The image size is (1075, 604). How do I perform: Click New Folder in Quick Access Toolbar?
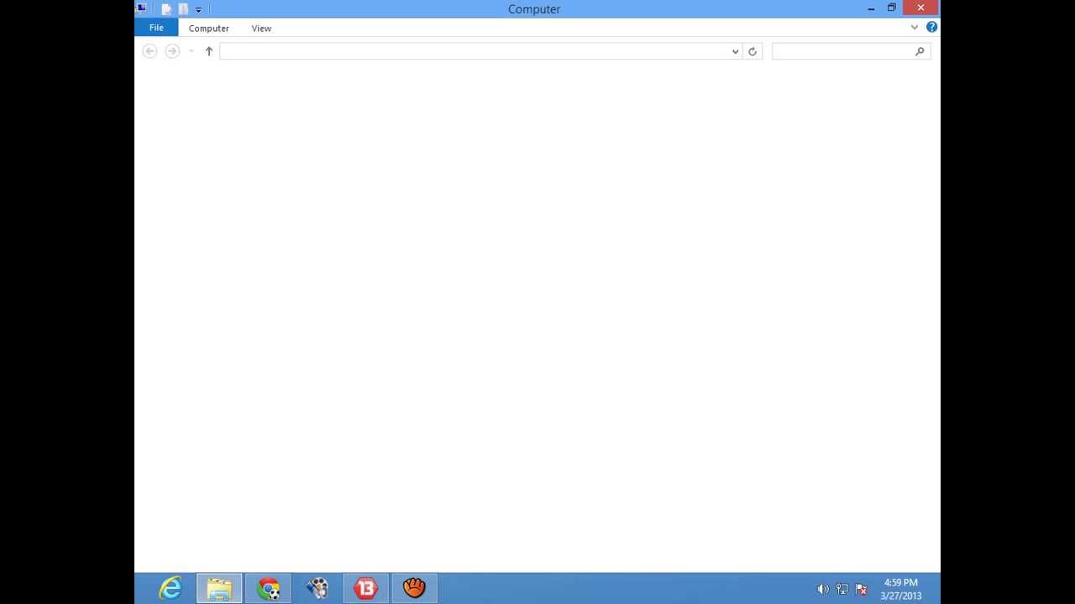(183, 9)
